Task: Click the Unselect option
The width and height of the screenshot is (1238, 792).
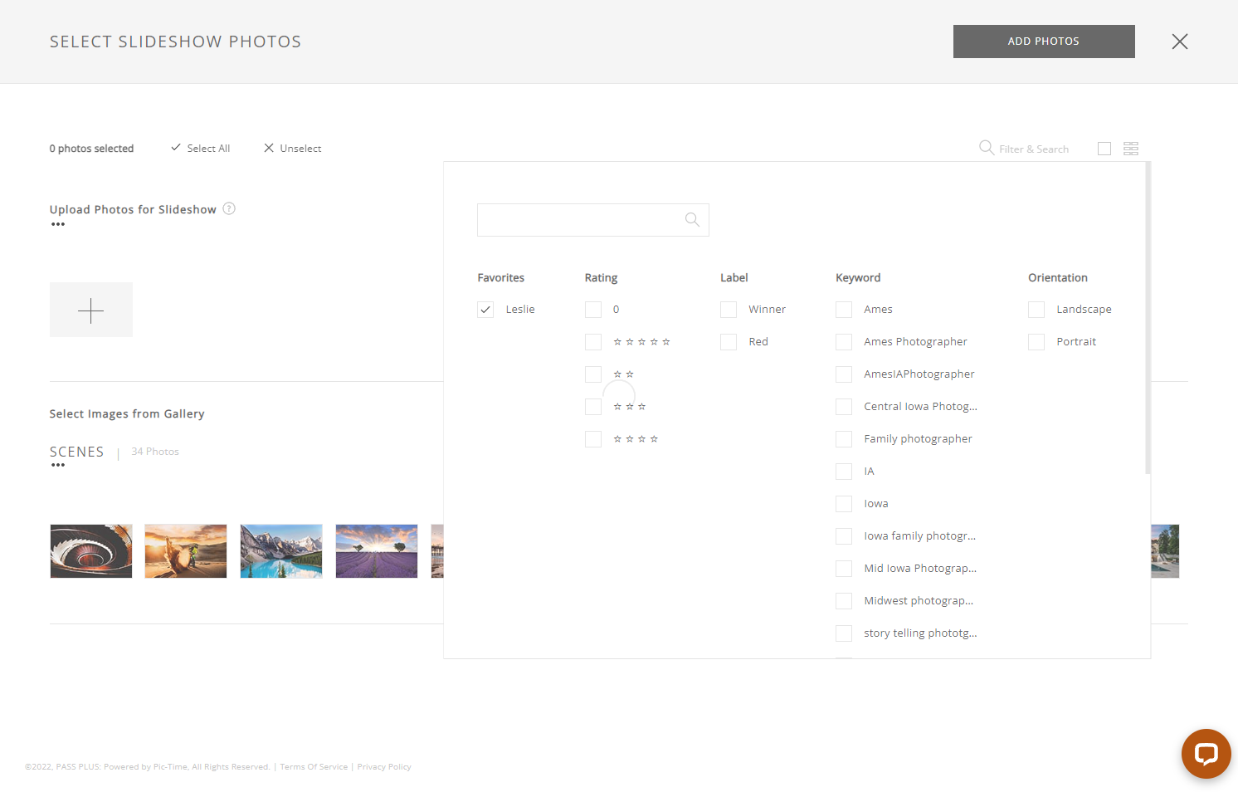Action: coord(292,148)
